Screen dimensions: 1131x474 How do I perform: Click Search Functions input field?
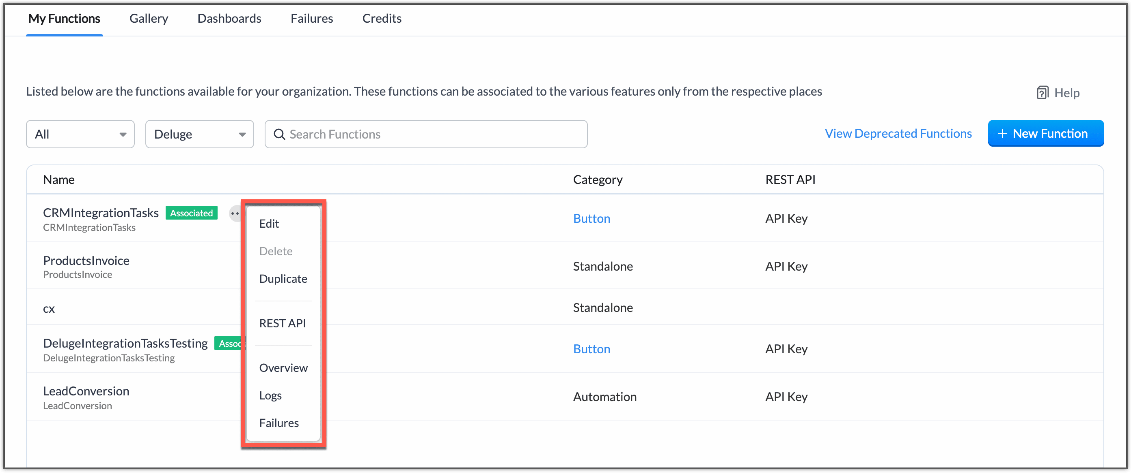pos(426,133)
